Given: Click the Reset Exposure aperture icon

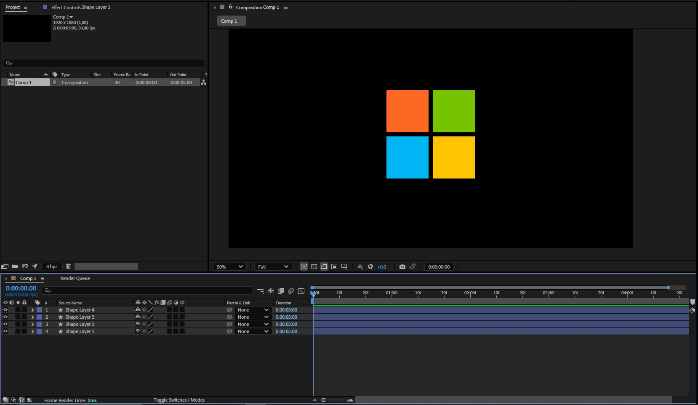Looking at the screenshot, I should (370, 266).
